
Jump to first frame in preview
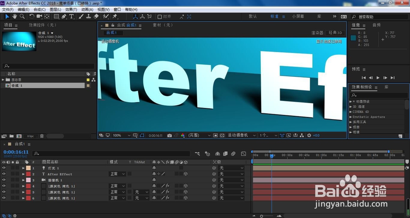tap(363, 78)
